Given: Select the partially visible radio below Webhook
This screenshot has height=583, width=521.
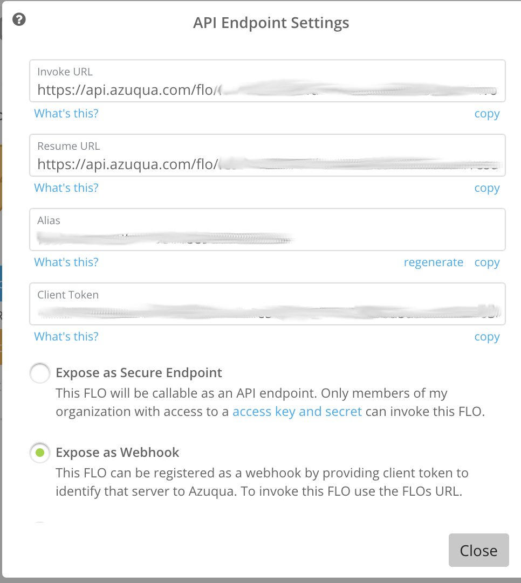Looking at the screenshot, I should (40, 525).
